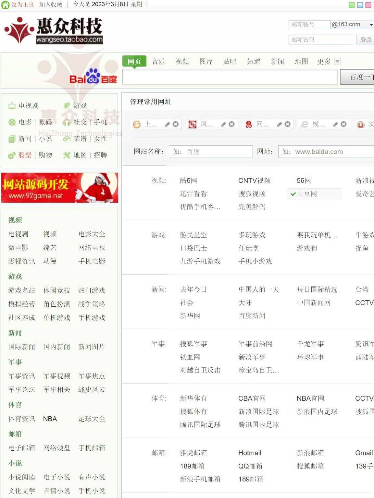The width and height of the screenshot is (374, 498).
Task: Click the sidebar 军事论坛 link
Action: (x=22, y=390)
